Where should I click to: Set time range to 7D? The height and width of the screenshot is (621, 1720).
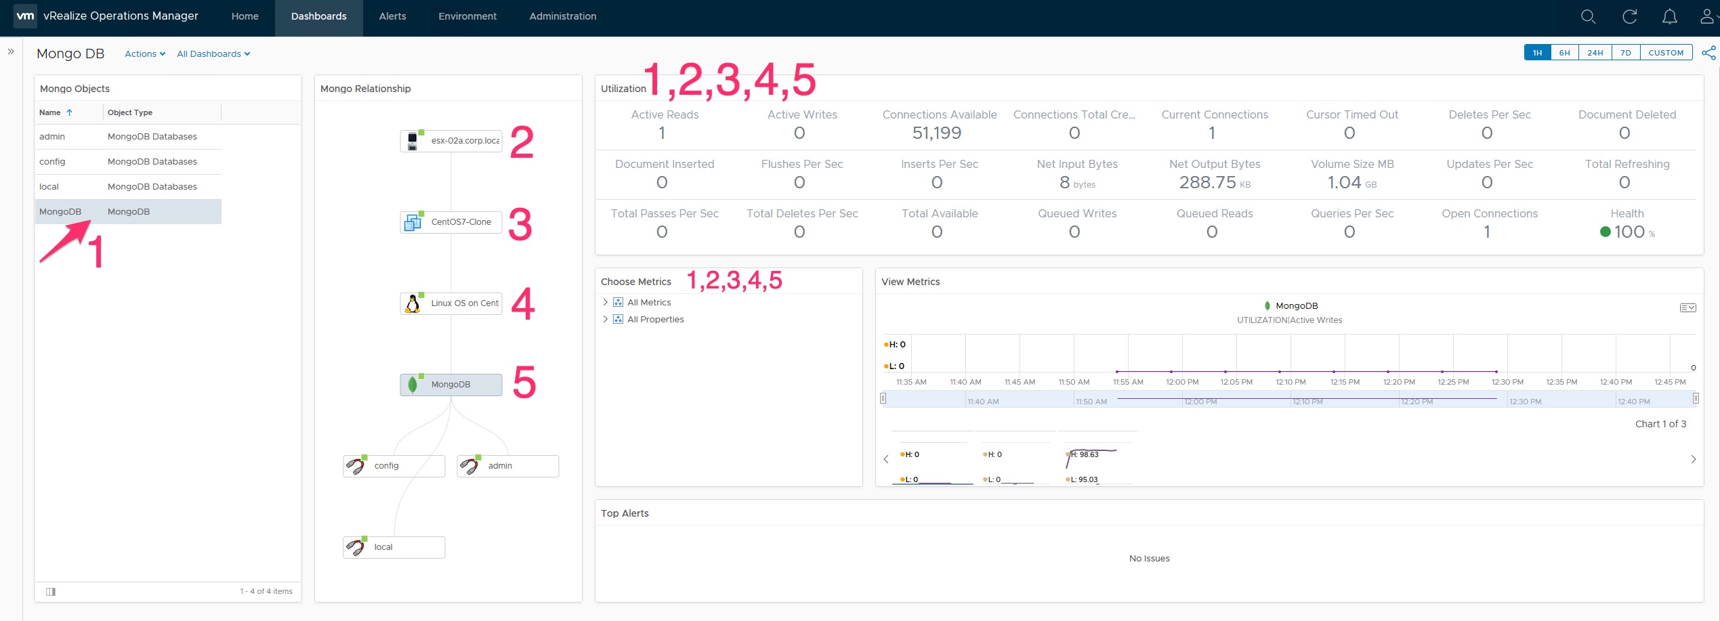pos(1626,53)
